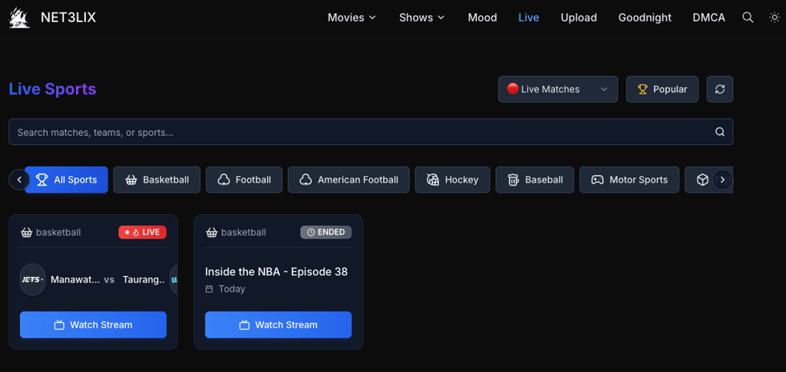Screen dimensions: 786x372
Task: Go to the Mood page
Action: [x=482, y=18]
